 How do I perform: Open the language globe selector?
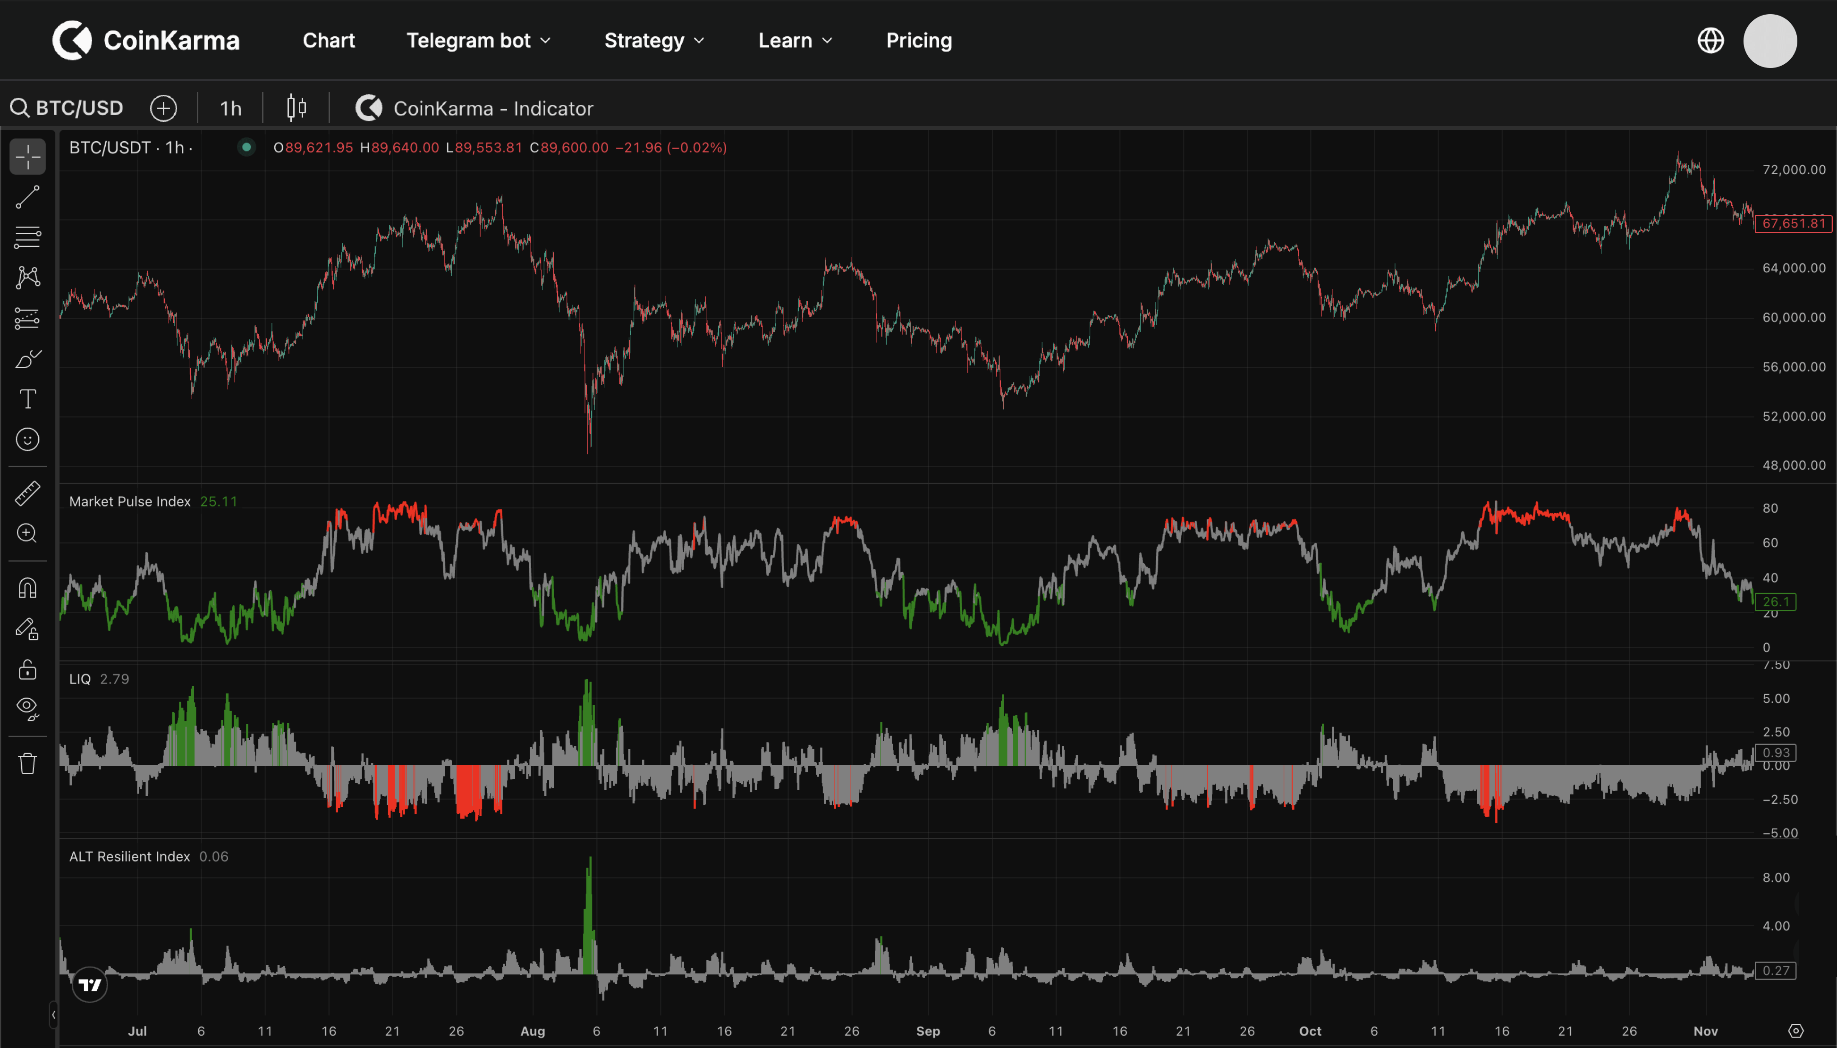click(x=1710, y=40)
